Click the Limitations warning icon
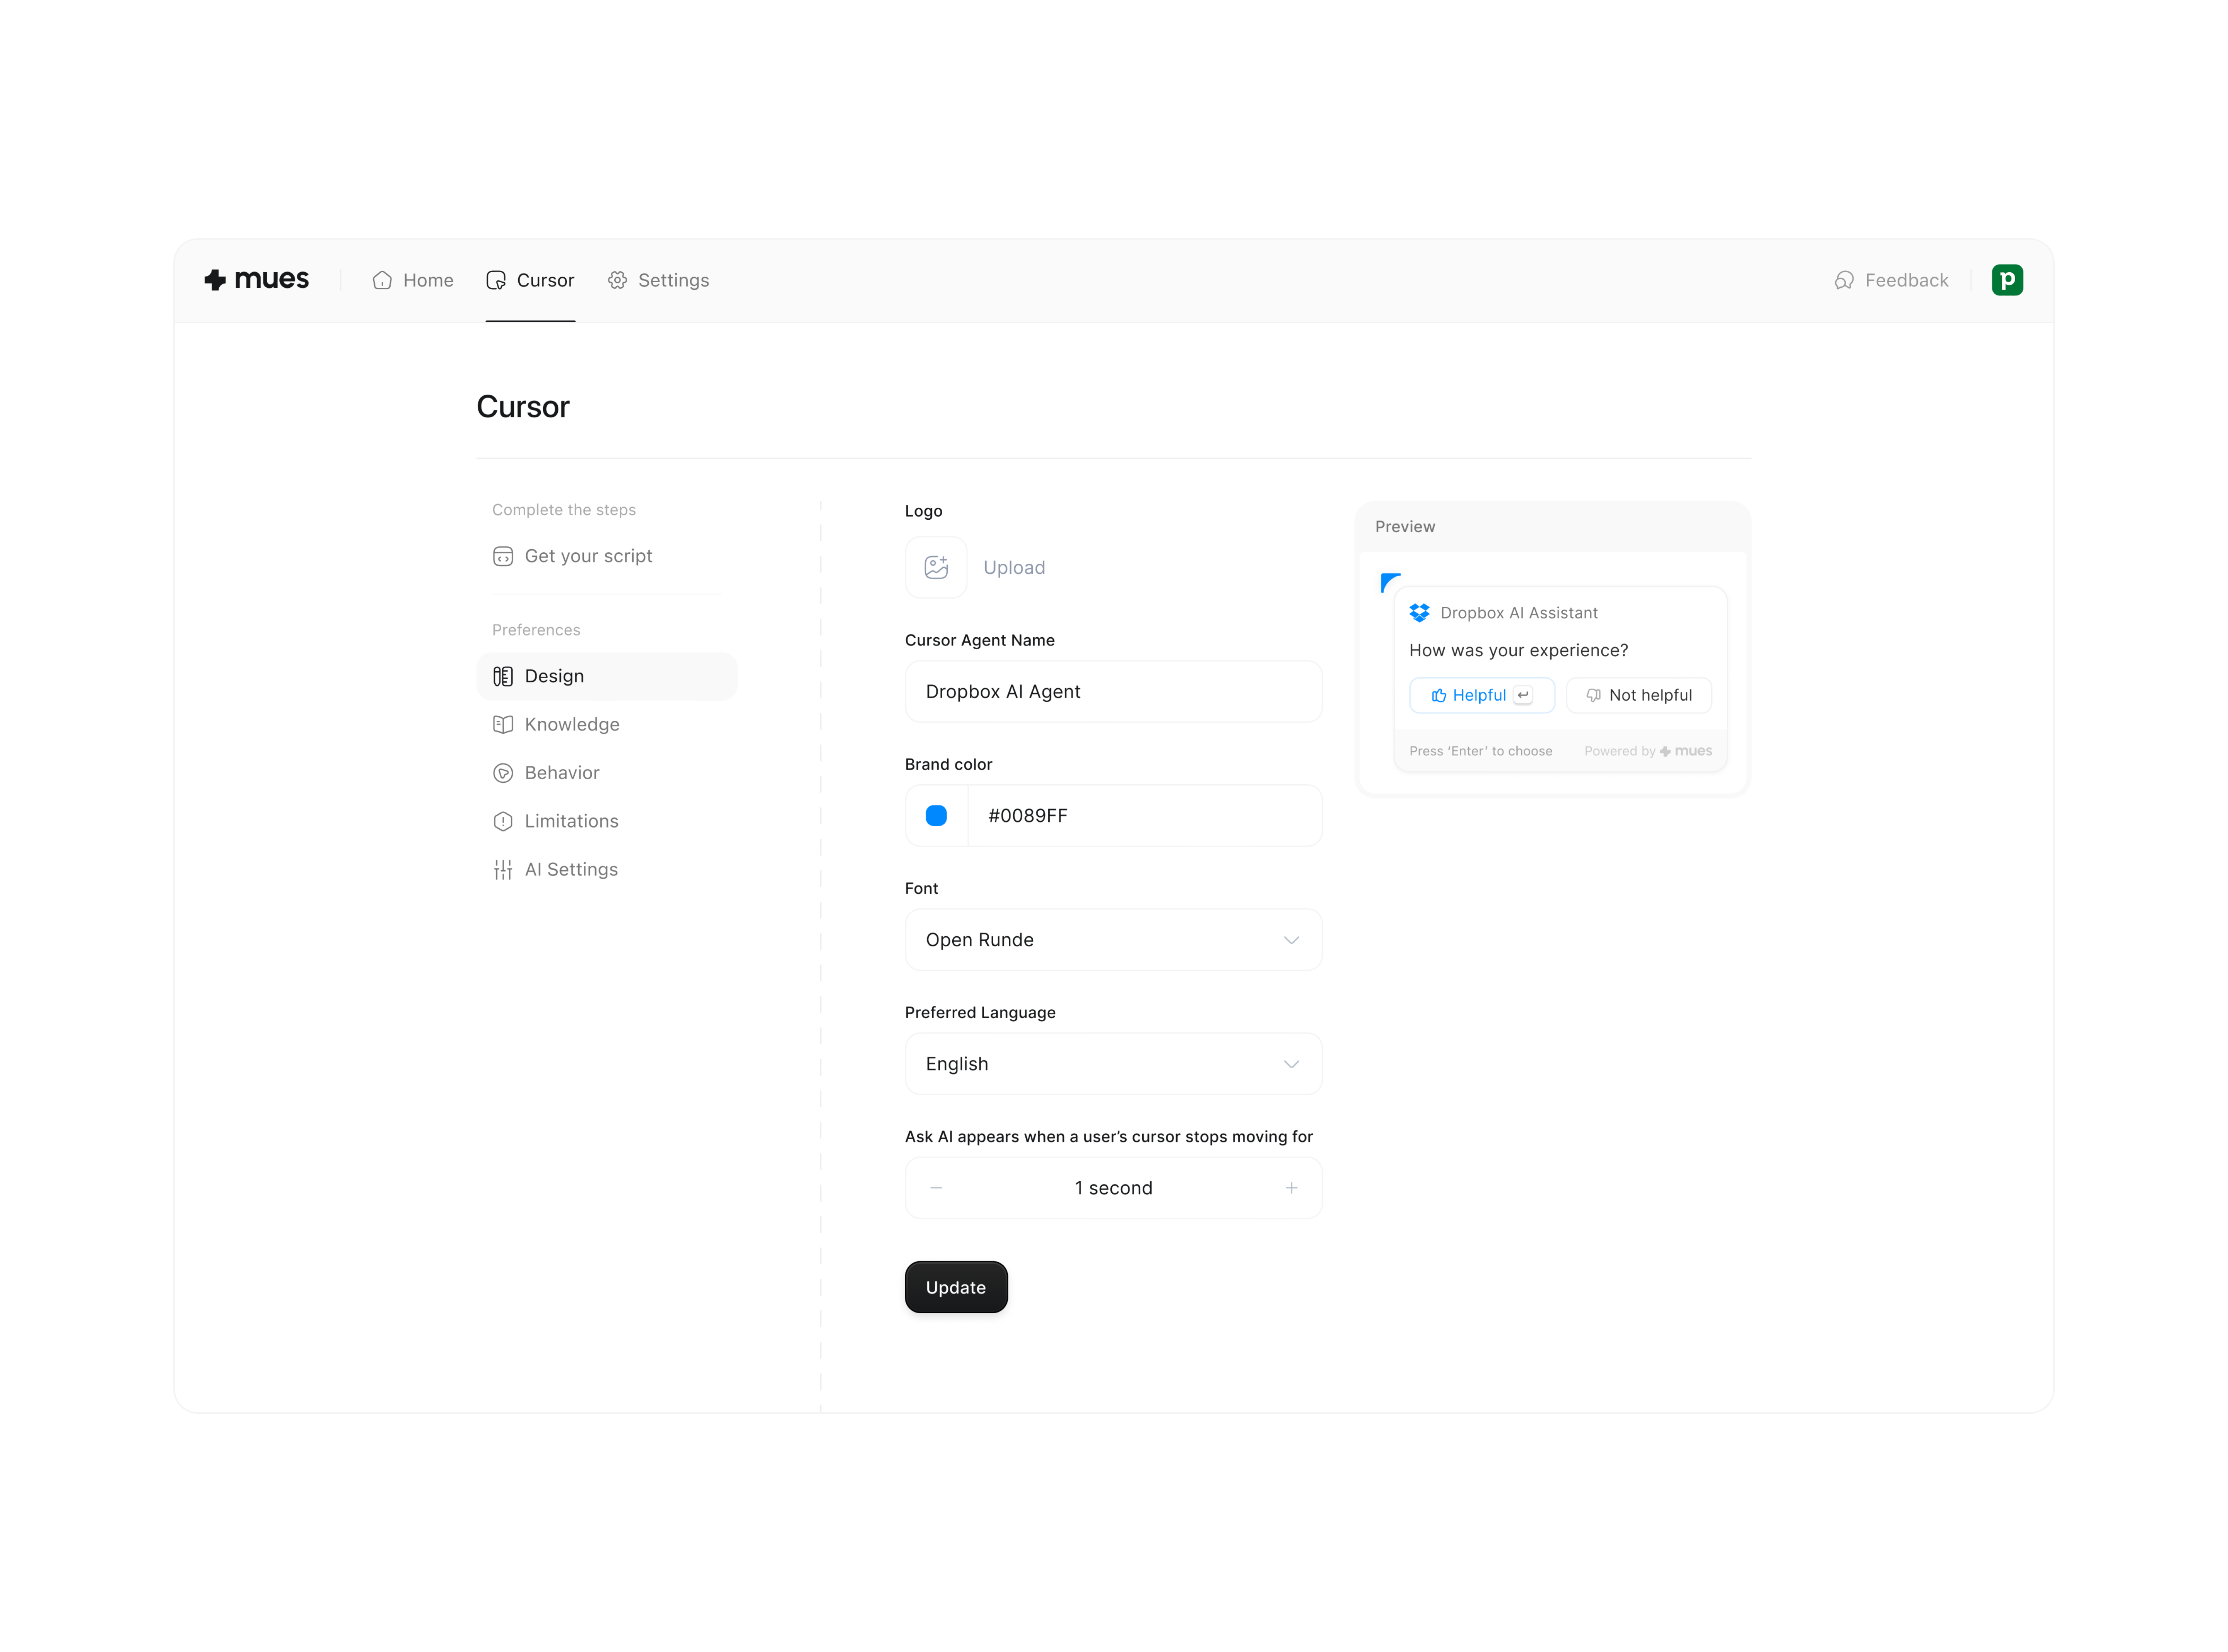Viewport: 2228px width, 1652px height. click(x=503, y=821)
